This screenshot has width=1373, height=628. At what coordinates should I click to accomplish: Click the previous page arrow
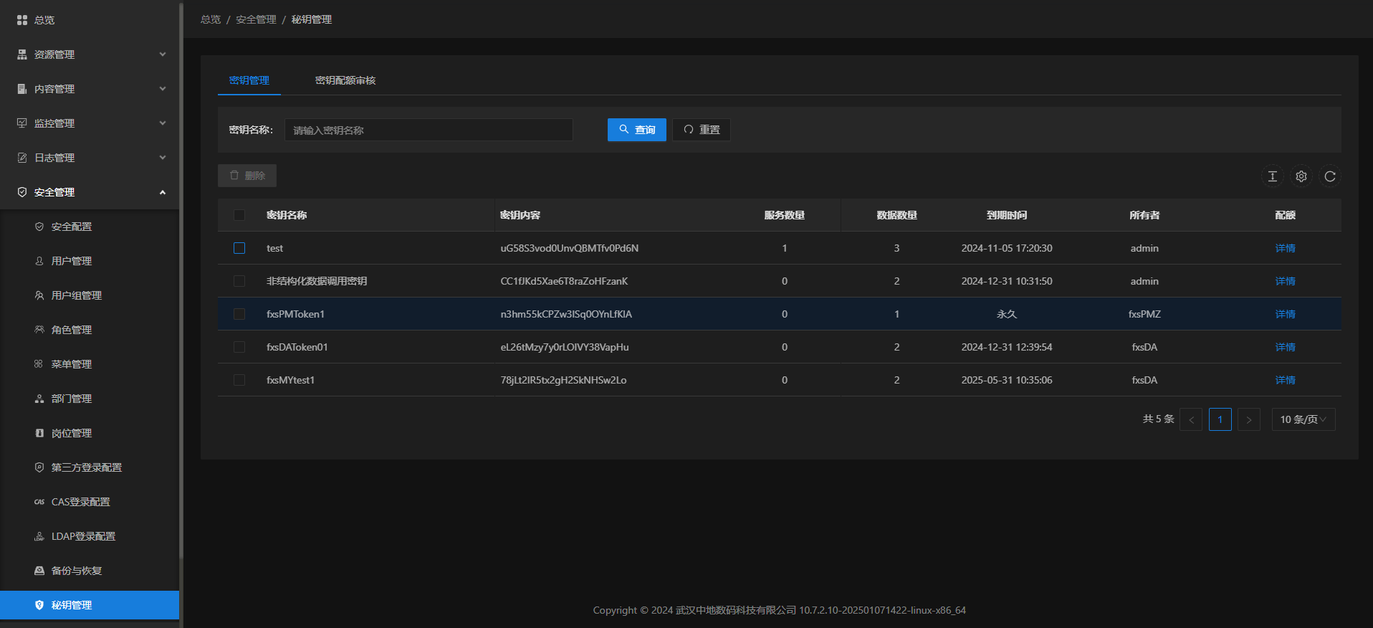1191,419
